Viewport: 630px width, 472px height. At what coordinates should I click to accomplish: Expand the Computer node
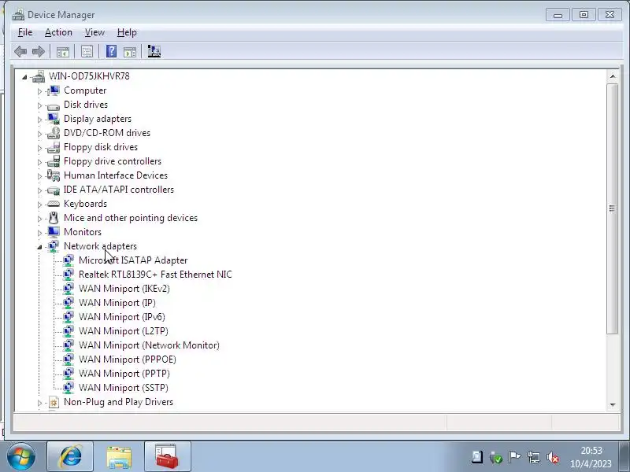(39, 91)
